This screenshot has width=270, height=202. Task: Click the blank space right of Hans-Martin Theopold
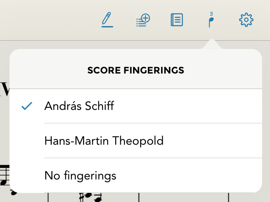(213, 141)
